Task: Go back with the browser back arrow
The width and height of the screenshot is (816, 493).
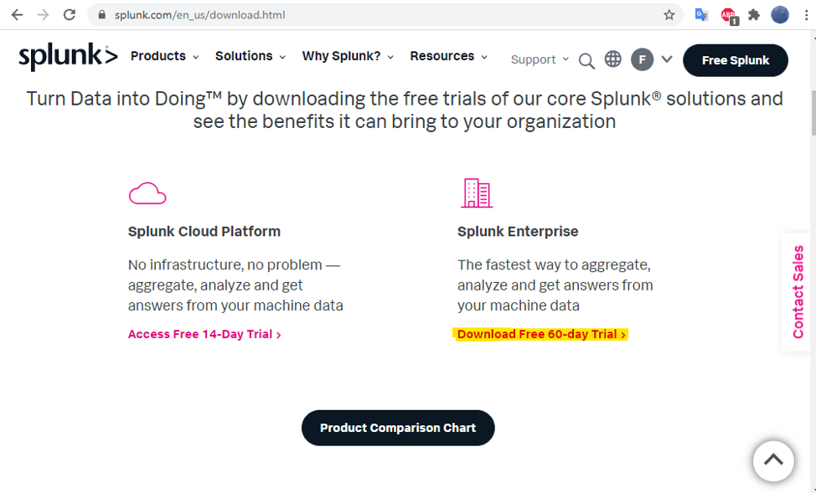Action: (17, 14)
